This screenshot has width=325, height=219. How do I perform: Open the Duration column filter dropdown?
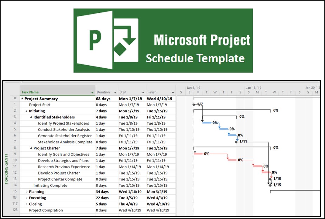point(115,93)
